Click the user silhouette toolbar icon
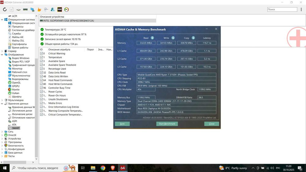Viewport: 306px width, 172px height. pyautogui.click(x=53, y=9)
